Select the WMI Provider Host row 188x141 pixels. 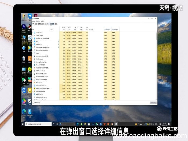click(76, 71)
